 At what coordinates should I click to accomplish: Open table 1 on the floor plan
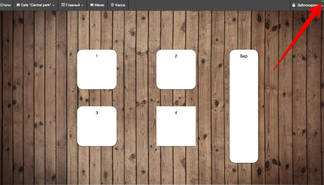(97, 70)
